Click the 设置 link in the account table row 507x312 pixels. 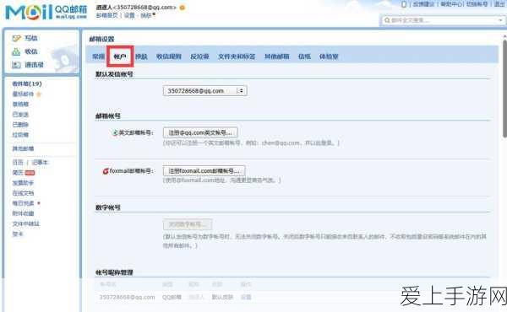coord(246,297)
